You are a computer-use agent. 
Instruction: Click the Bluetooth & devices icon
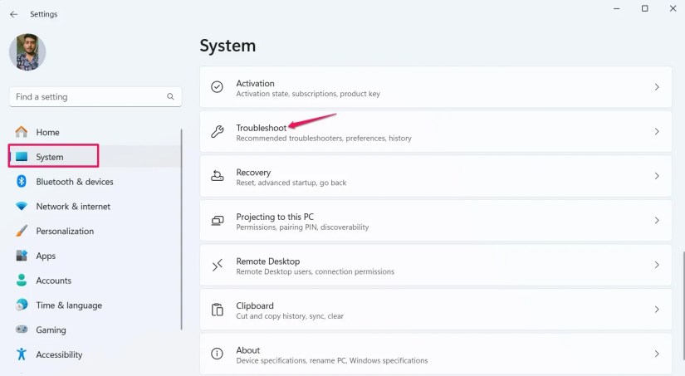tap(22, 182)
